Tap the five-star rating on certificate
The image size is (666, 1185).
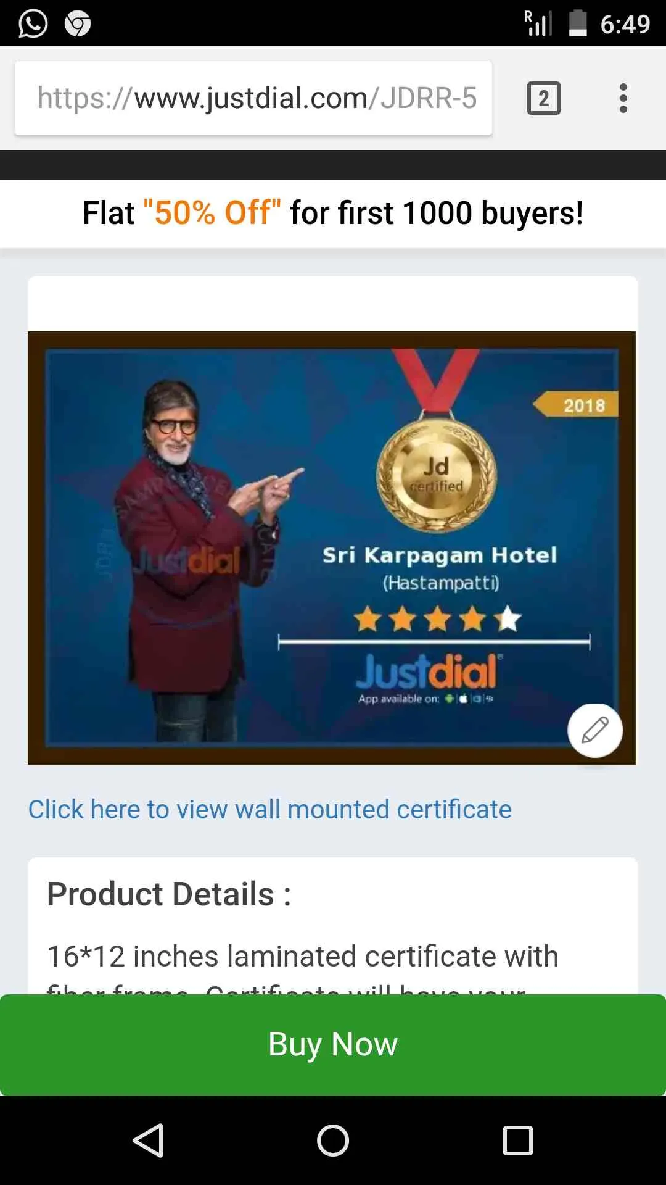click(438, 618)
